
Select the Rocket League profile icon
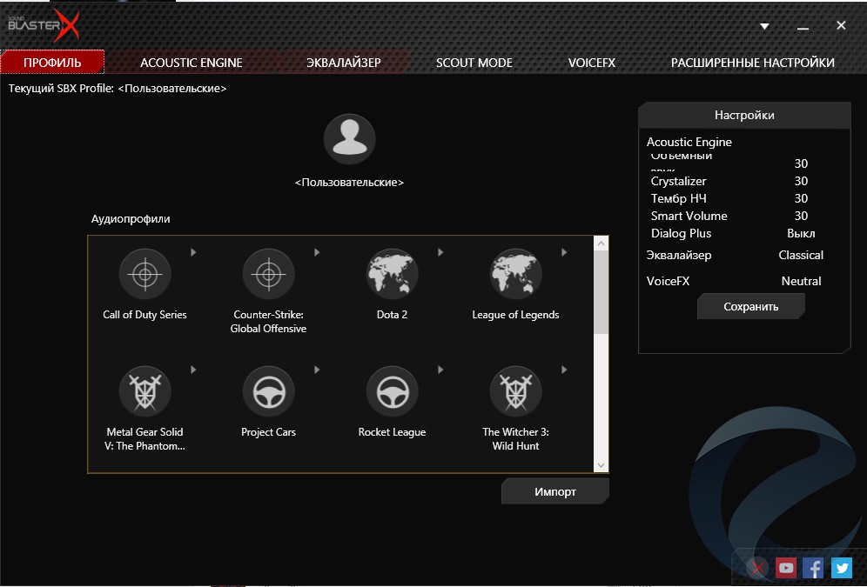pos(392,391)
